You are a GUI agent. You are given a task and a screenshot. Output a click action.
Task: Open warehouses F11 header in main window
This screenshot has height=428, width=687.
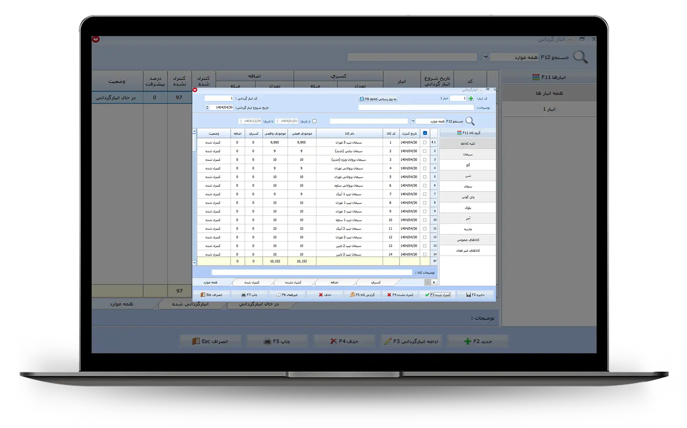(549, 77)
